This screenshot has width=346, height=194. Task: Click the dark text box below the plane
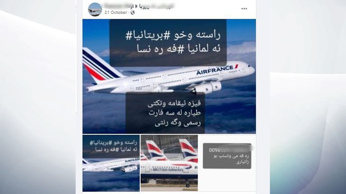click(165, 113)
